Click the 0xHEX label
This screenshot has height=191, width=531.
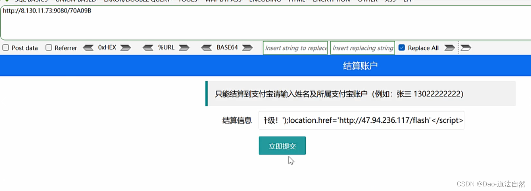click(107, 47)
